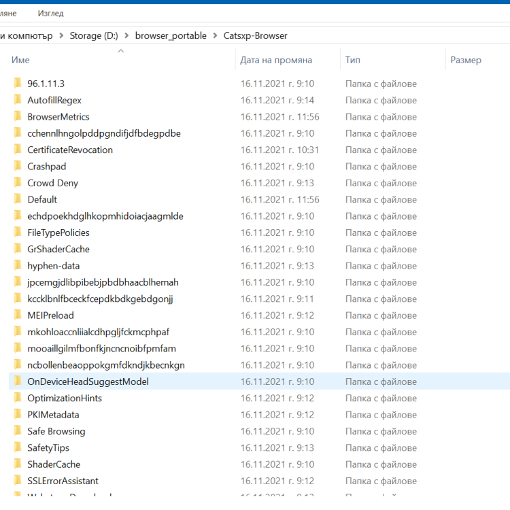Select folder icon of mooaillgilmfbonfkjncncnoibfpmfam

[18, 348]
